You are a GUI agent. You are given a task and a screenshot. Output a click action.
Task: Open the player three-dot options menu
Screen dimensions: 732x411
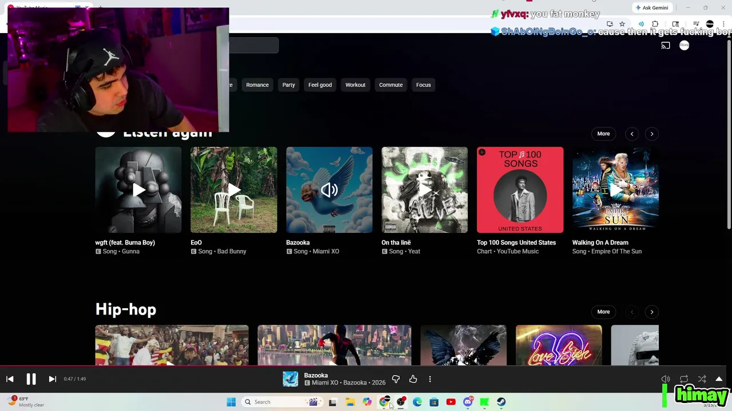[430, 379]
